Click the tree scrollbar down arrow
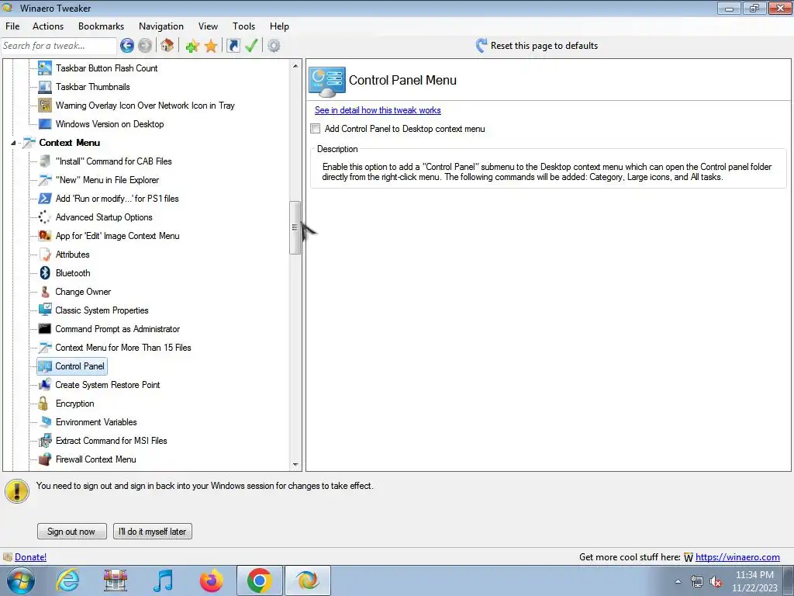The height and width of the screenshot is (596, 794). (x=295, y=464)
